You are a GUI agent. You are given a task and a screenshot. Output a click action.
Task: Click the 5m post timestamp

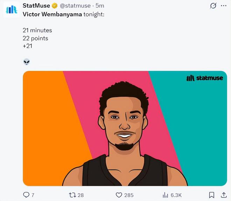100,6
